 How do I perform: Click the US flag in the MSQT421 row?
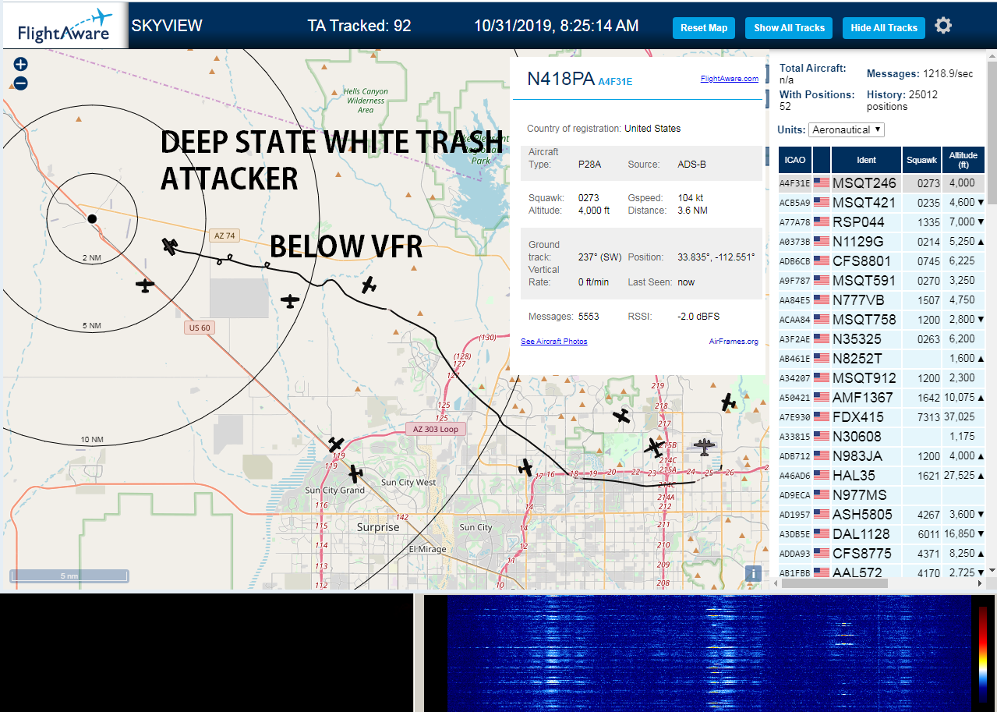coord(822,203)
